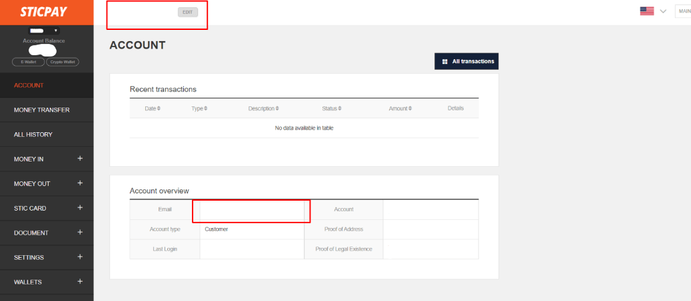Sort transactions by Date column arrows
This screenshot has width=691, height=301.
(159, 108)
